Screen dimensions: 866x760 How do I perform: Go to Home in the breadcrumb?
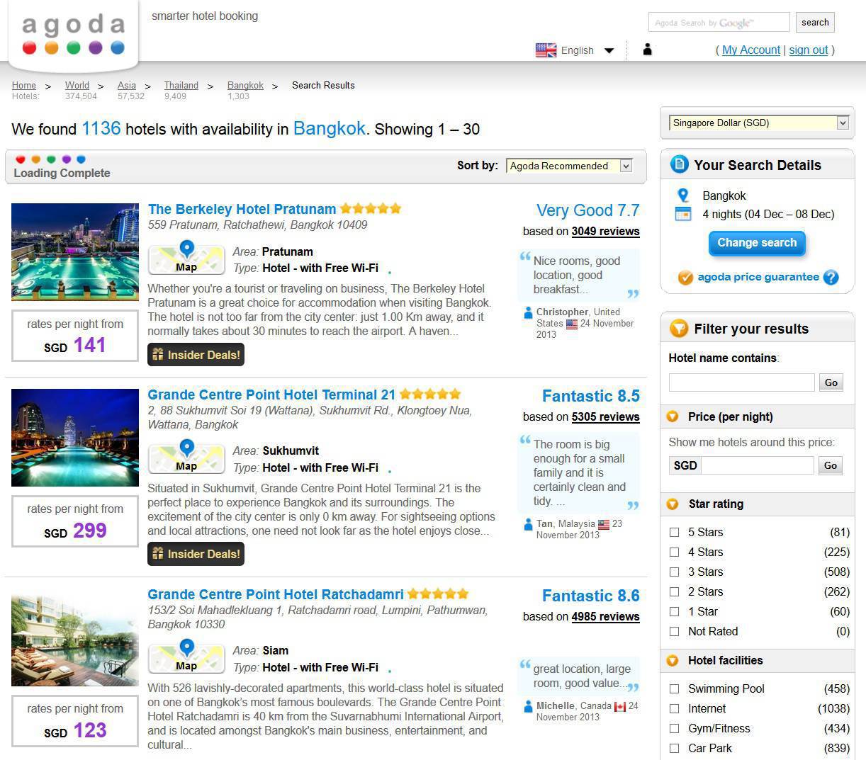point(24,85)
